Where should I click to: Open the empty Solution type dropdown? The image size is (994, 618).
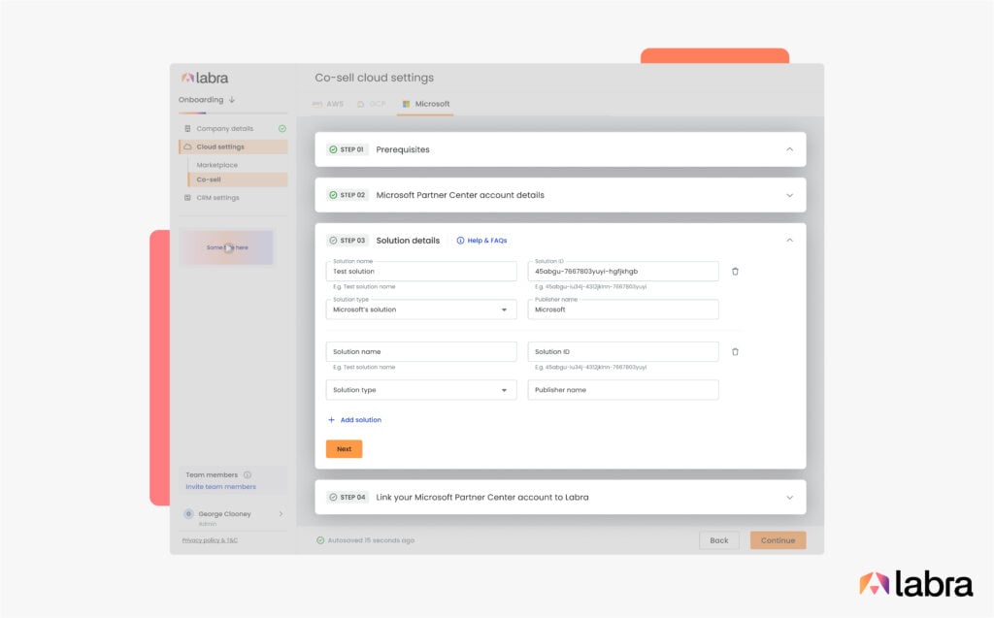pos(421,390)
